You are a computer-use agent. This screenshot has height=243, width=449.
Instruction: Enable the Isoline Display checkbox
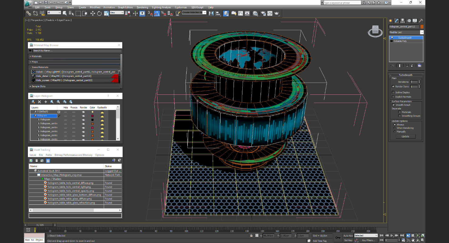[393, 92]
